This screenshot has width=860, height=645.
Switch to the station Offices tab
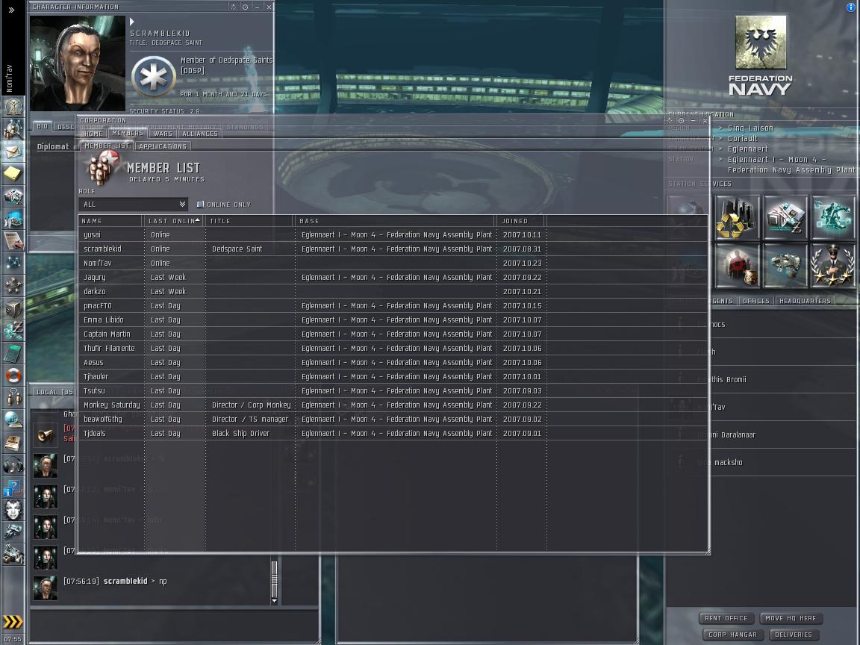click(x=755, y=301)
